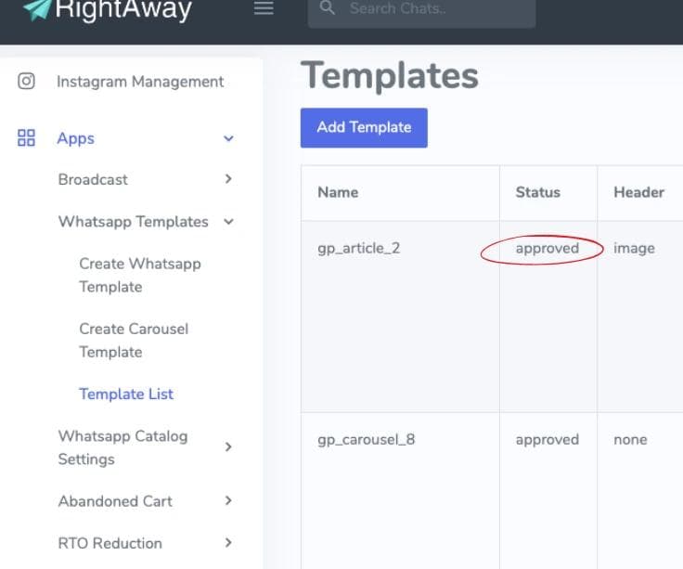Screen dimensions: 683x569
Task: Click the search magnifier icon
Action: [x=327, y=8]
